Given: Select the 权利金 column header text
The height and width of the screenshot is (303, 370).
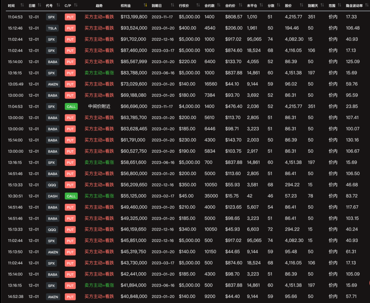Looking at the screenshot, I should (x=126, y=5).
